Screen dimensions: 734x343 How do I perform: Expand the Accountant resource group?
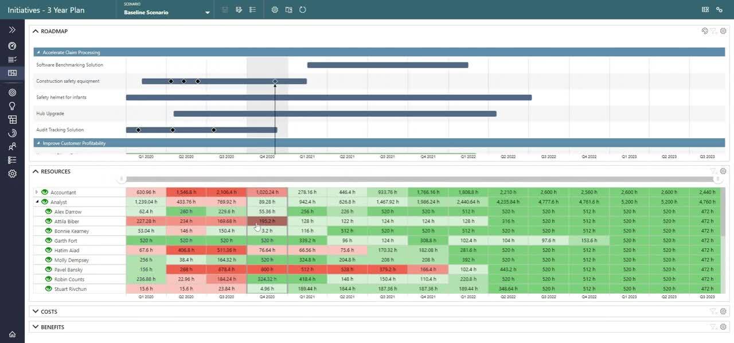tap(37, 192)
